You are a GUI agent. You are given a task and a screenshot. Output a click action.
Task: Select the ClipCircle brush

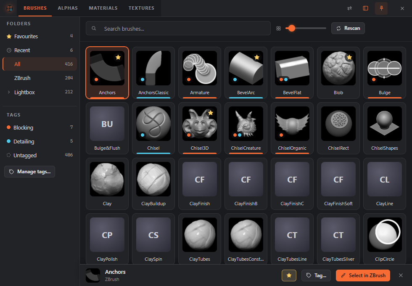click(x=385, y=239)
